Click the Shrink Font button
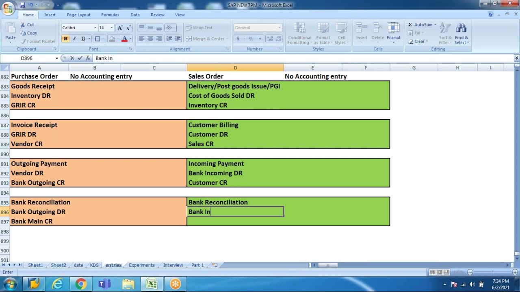Viewport: 520px width, 292px height. coord(128,28)
